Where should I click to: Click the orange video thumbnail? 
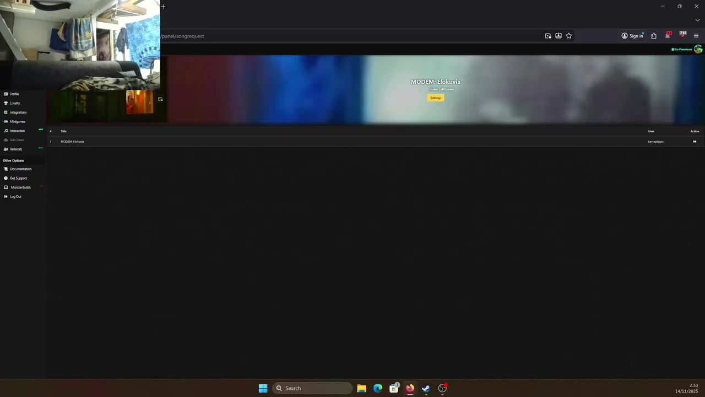click(140, 103)
